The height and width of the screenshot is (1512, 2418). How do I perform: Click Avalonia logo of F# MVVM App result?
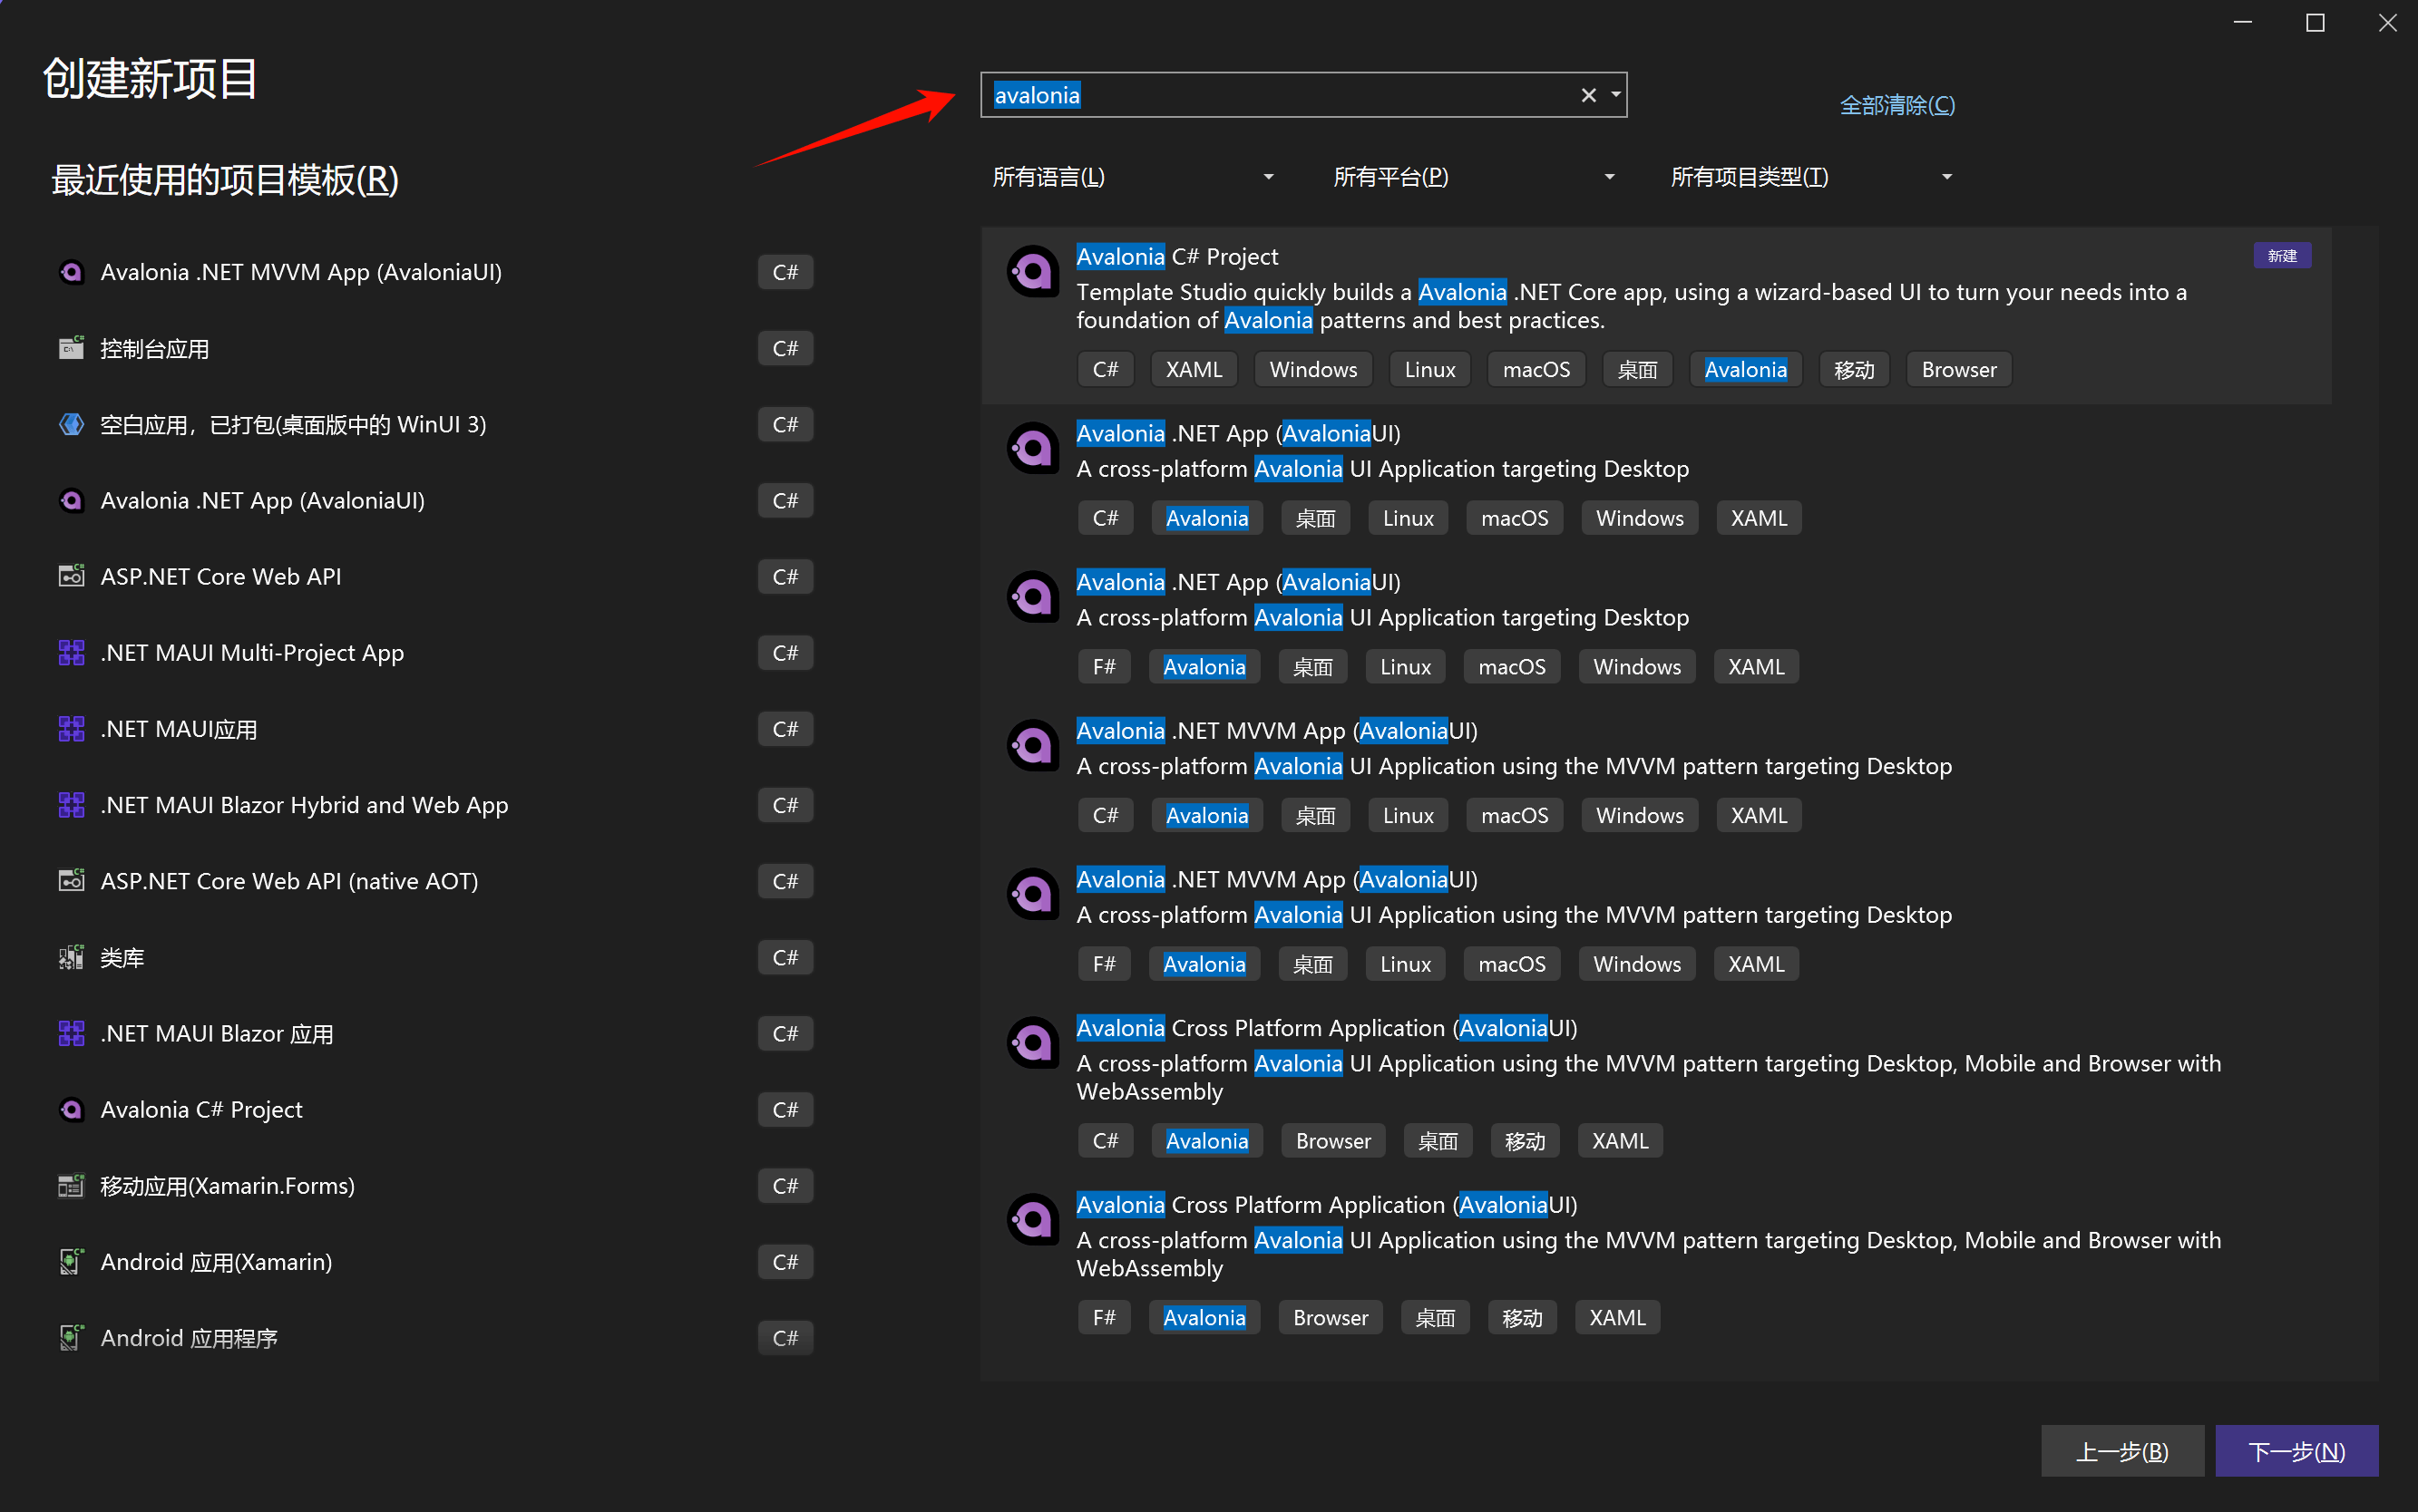click(x=1032, y=894)
